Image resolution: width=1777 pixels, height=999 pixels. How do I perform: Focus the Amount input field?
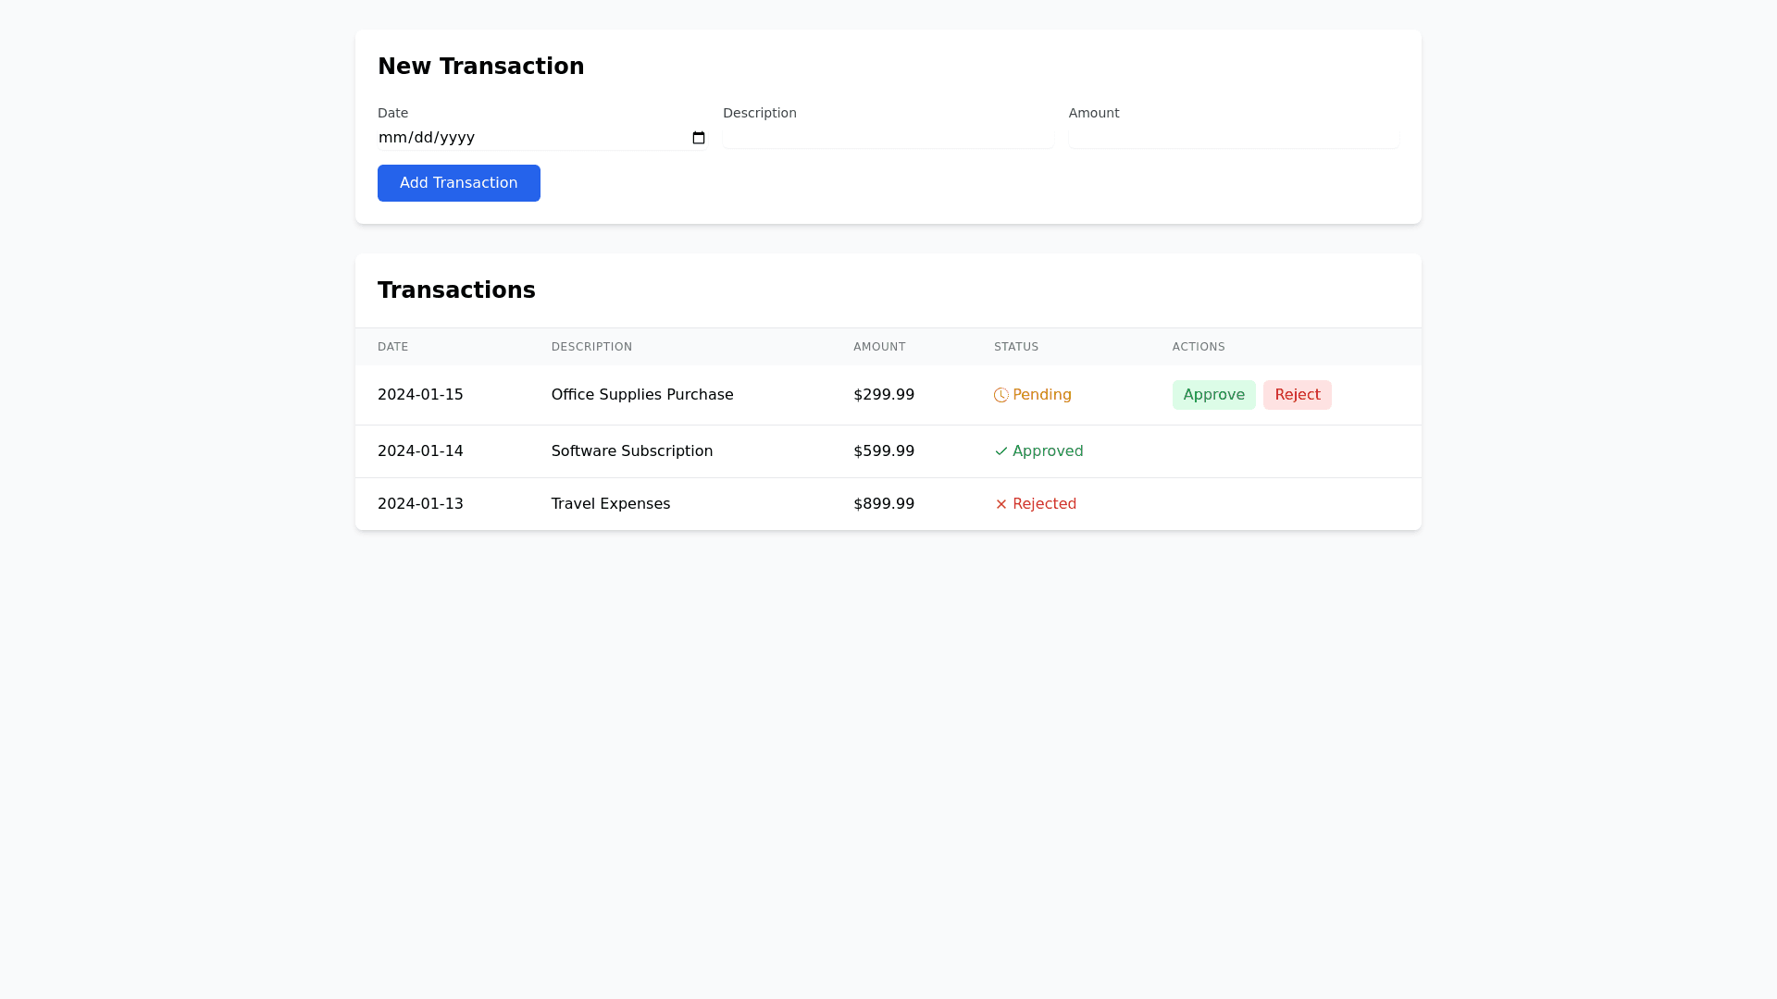1233,138
